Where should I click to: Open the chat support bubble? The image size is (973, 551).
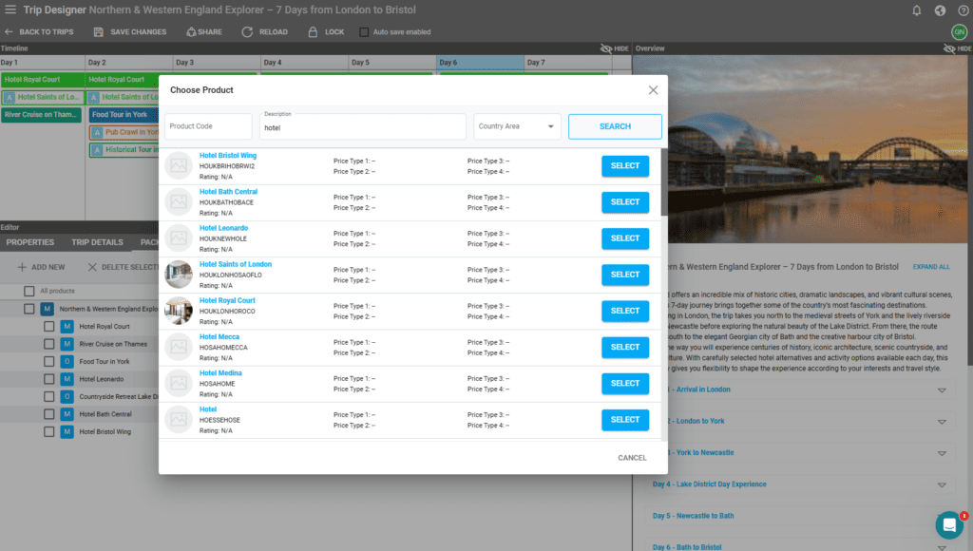click(x=948, y=525)
